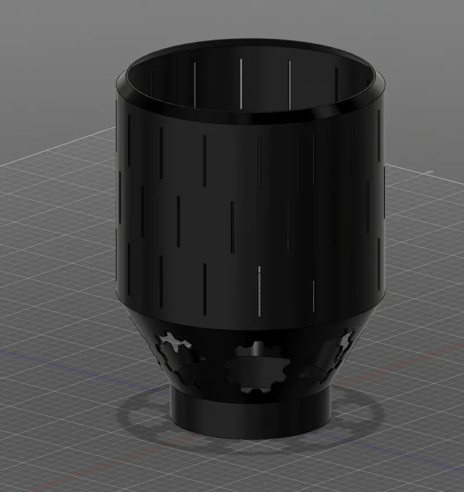Click the grid's far left corner edge

coord(3,164)
